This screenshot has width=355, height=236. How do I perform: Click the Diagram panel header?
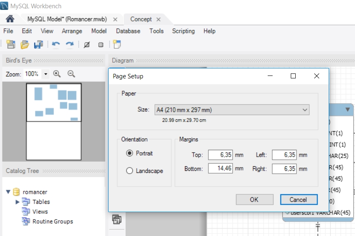[x=231, y=60]
